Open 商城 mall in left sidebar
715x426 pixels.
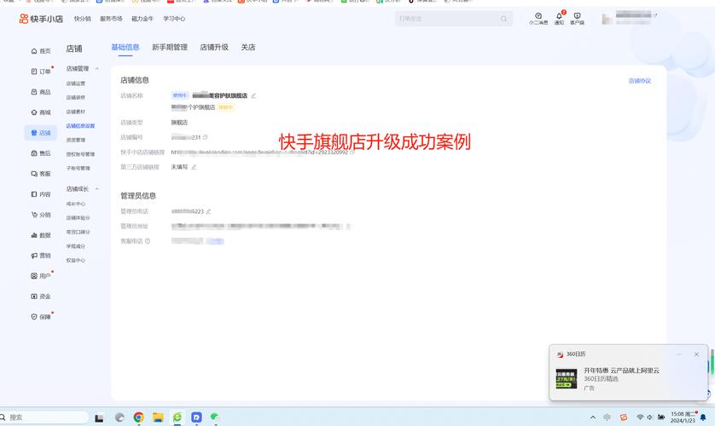point(41,112)
